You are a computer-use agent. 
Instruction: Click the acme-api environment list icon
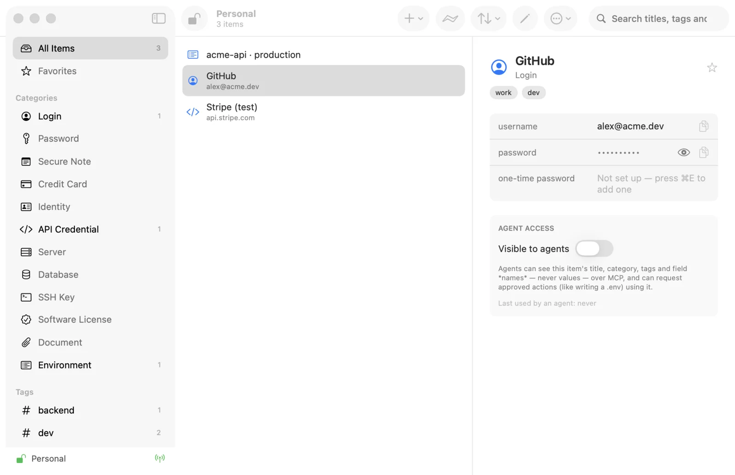point(193,55)
